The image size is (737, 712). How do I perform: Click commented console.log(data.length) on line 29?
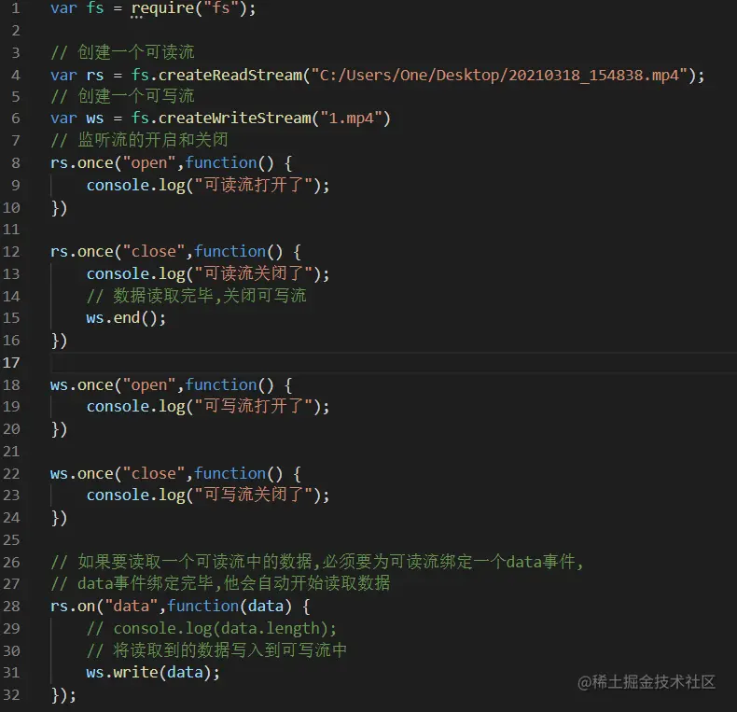click(x=212, y=629)
